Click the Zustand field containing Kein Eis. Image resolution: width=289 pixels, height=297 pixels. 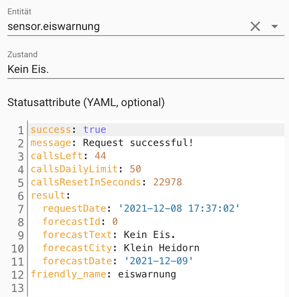138,69
